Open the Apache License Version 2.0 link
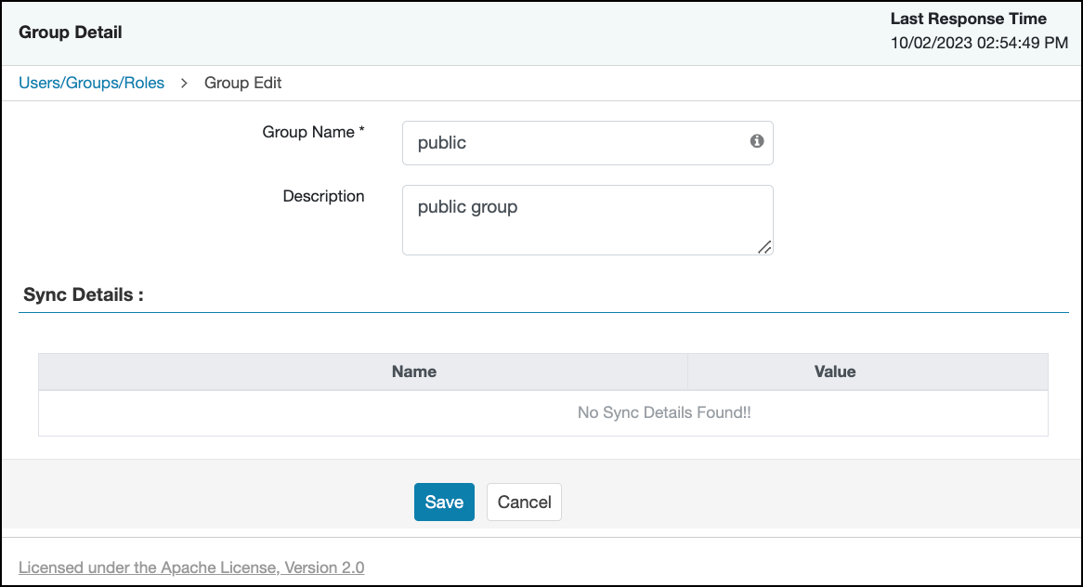This screenshot has width=1083, height=587. (191, 567)
